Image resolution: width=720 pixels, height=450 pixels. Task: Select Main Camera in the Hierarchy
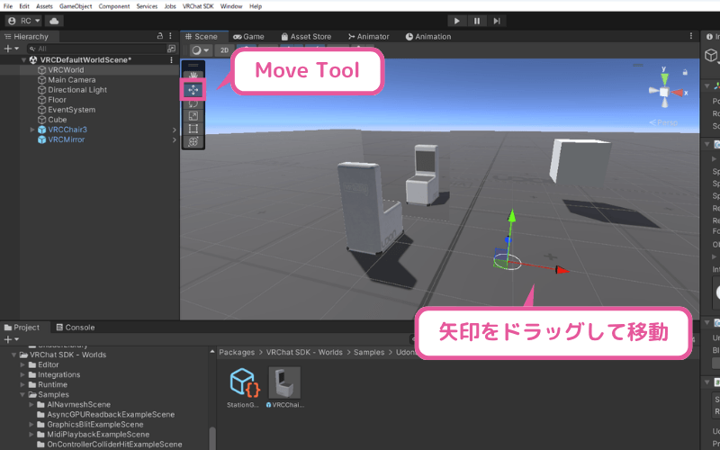[72, 80]
